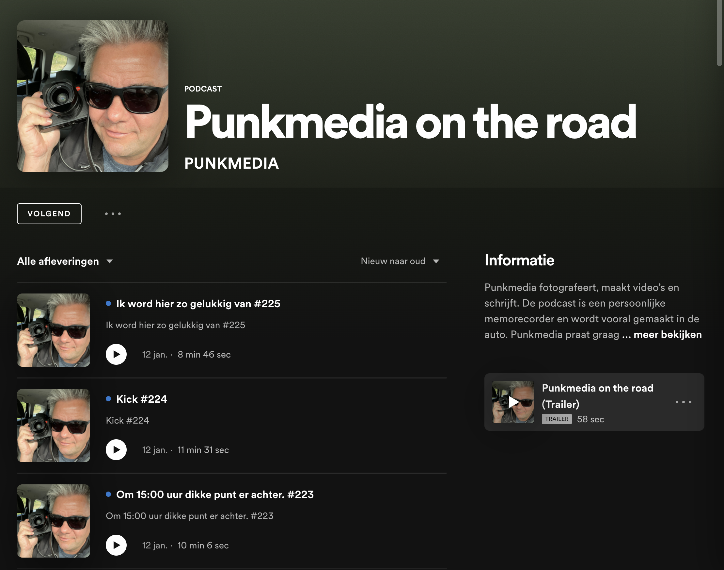Play the Kick #224 episode
The image size is (724, 570).
[116, 450]
